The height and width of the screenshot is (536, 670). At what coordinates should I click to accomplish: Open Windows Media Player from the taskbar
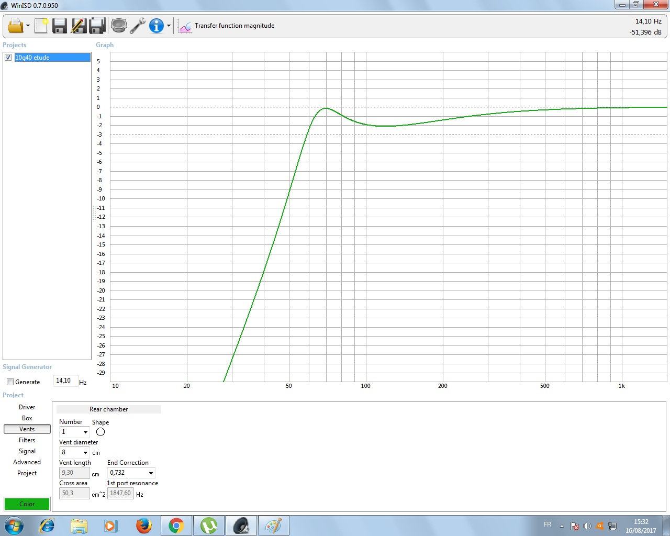[x=111, y=526]
